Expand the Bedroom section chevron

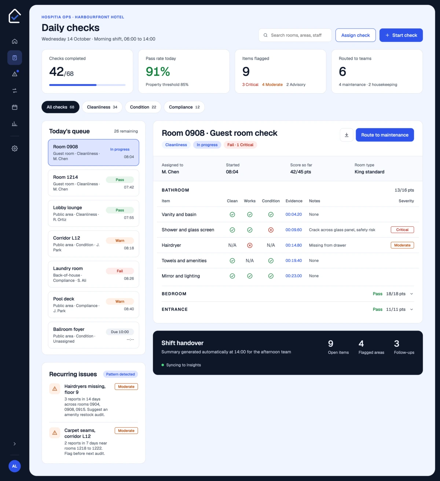click(411, 294)
